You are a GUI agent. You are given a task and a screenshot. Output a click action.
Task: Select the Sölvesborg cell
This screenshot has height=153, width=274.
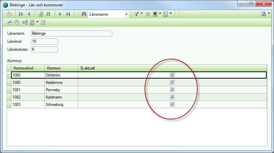point(61,105)
